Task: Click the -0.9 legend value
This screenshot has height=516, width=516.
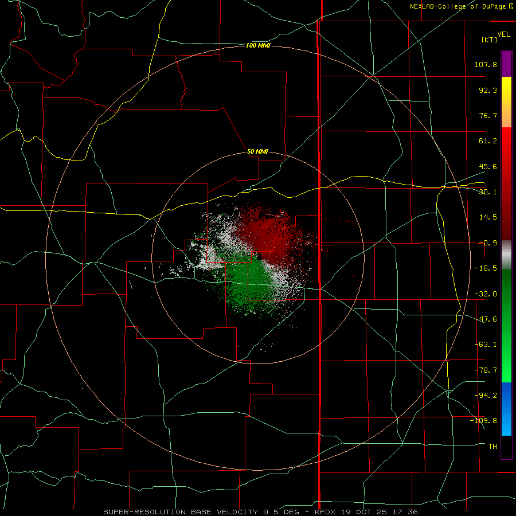Action: pyautogui.click(x=488, y=243)
